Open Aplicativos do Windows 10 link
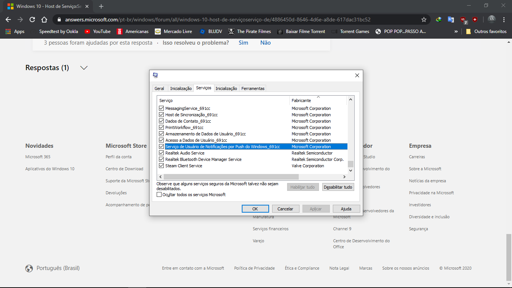 point(50,169)
